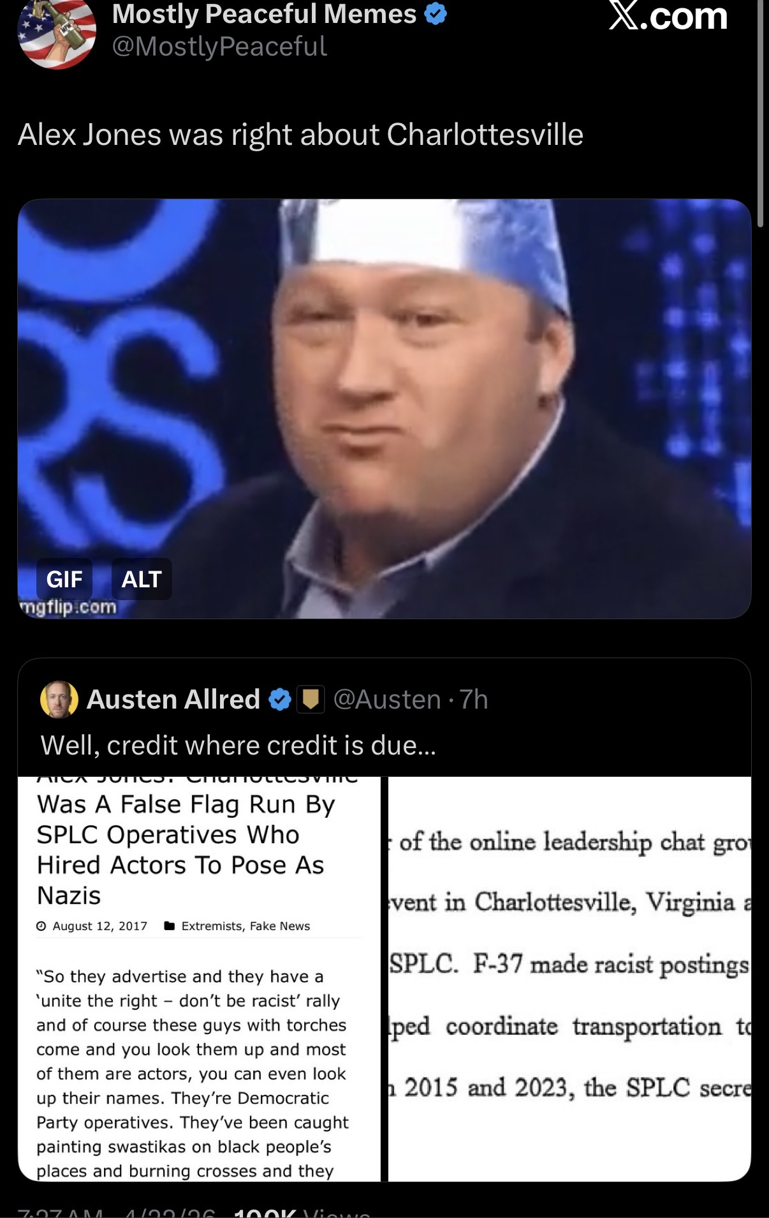Open Mostly Peaceful Memes profile avatar
The width and height of the screenshot is (769, 1218).
tap(57, 32)
